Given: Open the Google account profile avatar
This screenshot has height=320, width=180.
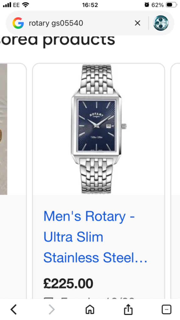Looking at the screenshot, I should 161,23.
